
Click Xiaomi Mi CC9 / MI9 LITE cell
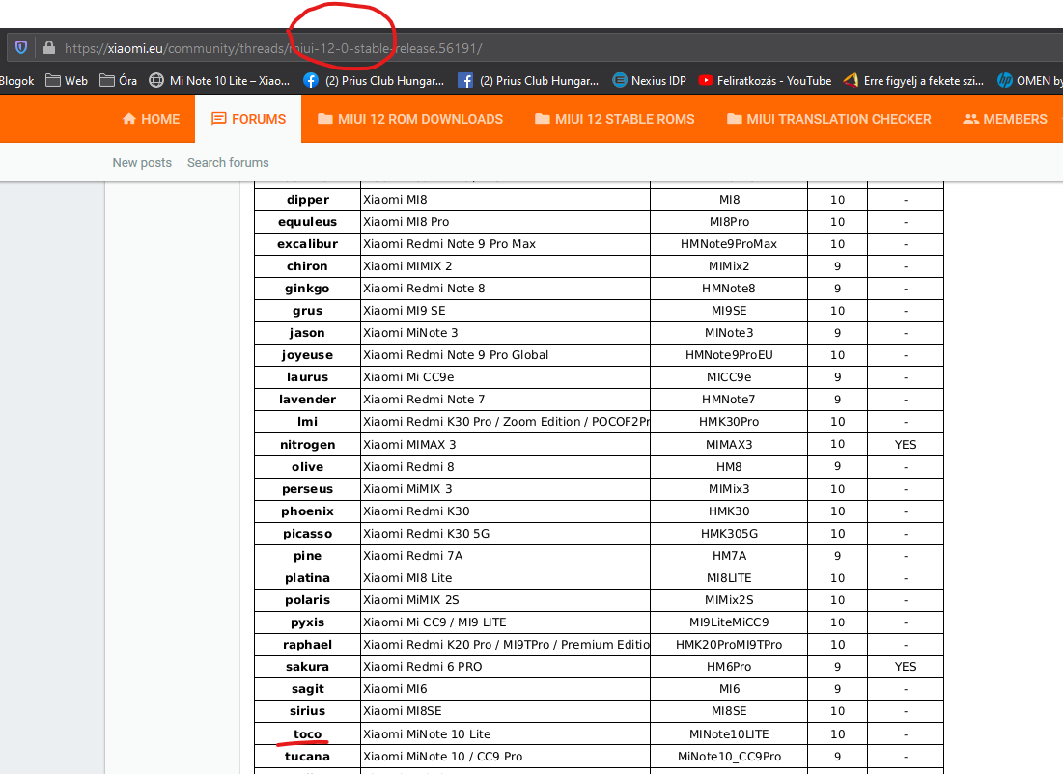click(x=505, y=622)
